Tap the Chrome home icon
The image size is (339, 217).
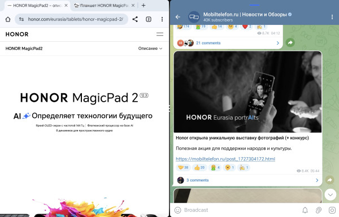click(8, 19)
